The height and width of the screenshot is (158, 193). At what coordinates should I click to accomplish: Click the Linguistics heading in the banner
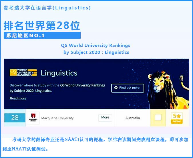click(59, 73)
